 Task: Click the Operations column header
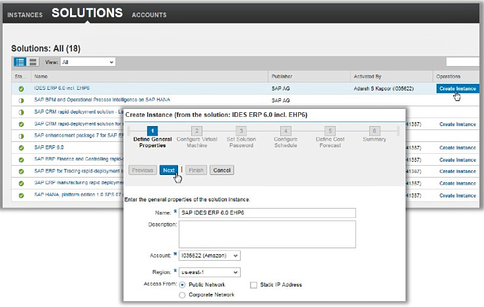(x=456, y=77)
